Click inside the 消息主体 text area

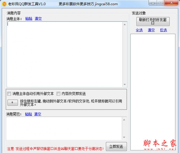[65, 54]
